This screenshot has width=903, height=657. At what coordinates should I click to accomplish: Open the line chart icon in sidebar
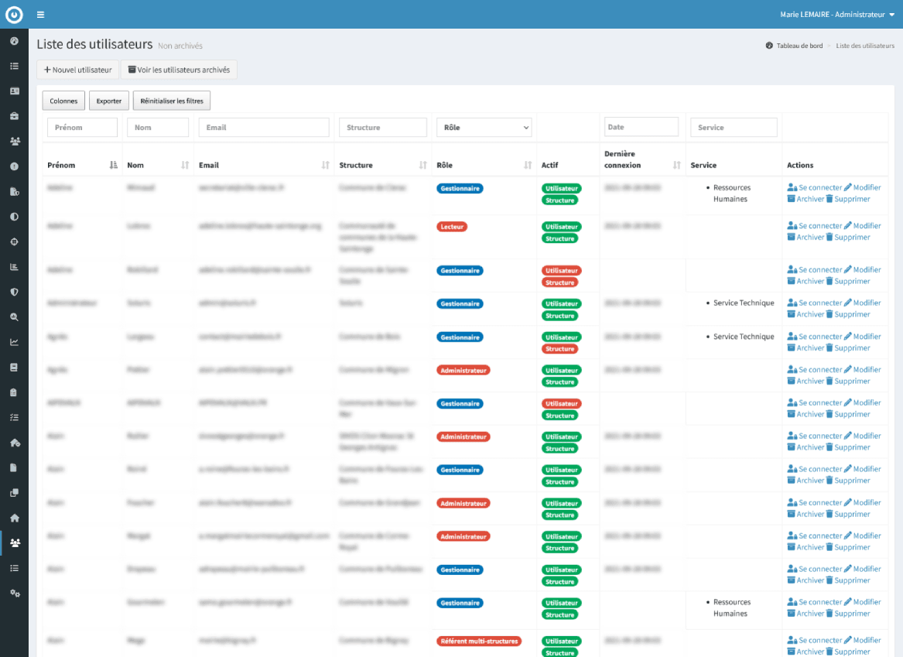[14, 342]
